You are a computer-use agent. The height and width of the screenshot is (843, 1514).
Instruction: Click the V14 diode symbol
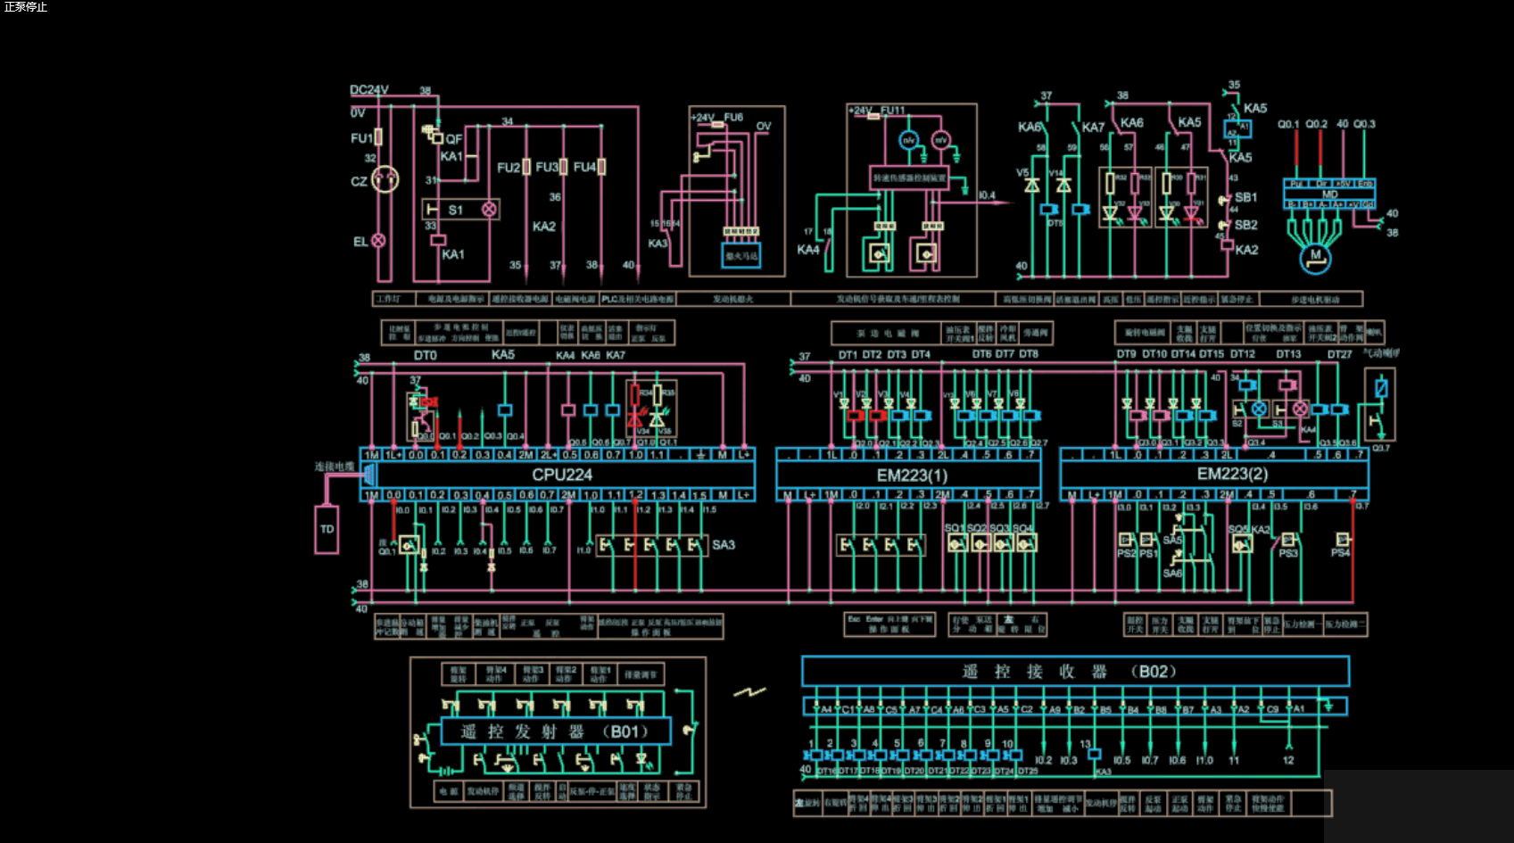(x=1063, y=185)
